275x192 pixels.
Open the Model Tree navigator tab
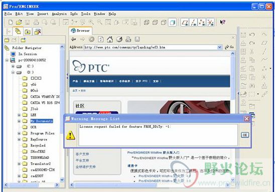tap(8, 32)
